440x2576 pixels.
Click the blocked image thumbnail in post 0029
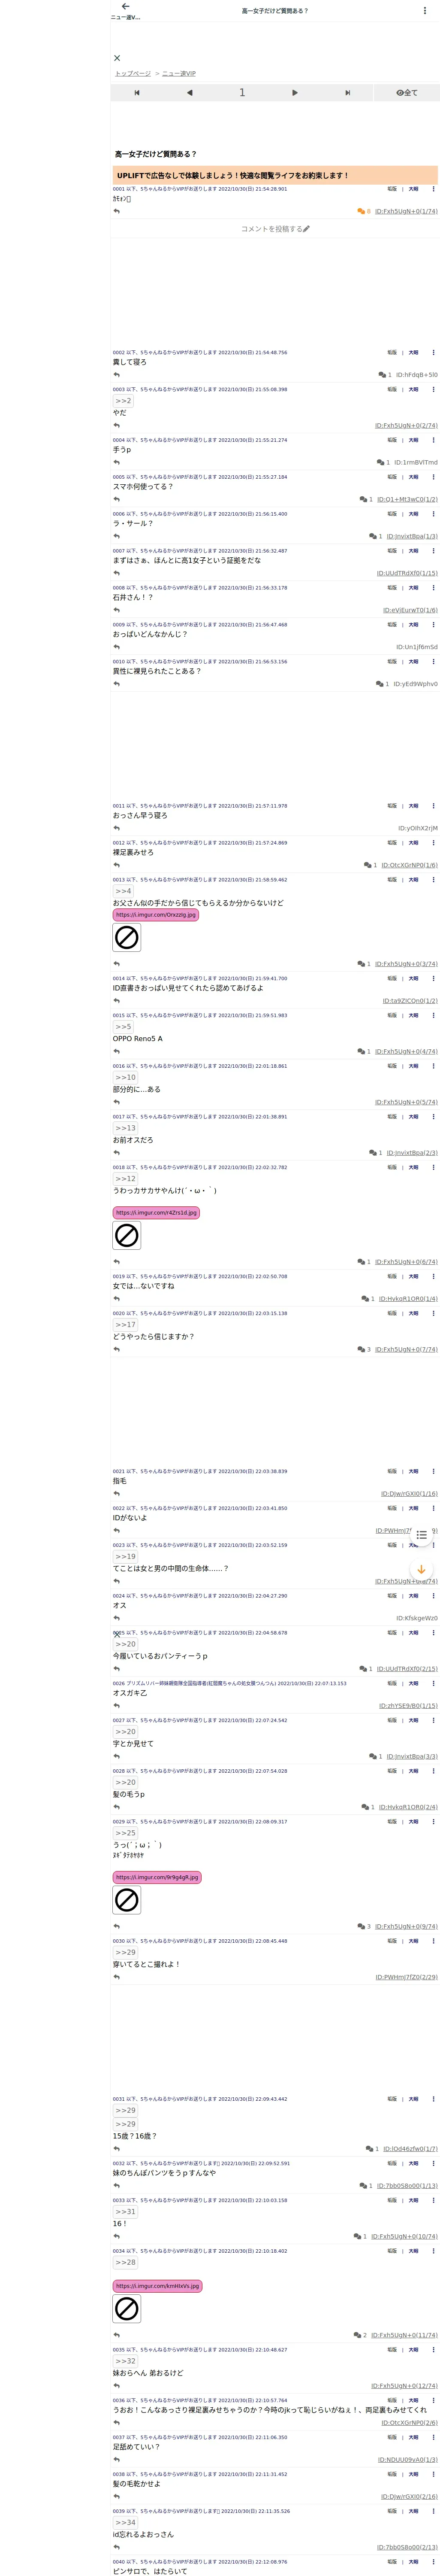coord(127,1900)
